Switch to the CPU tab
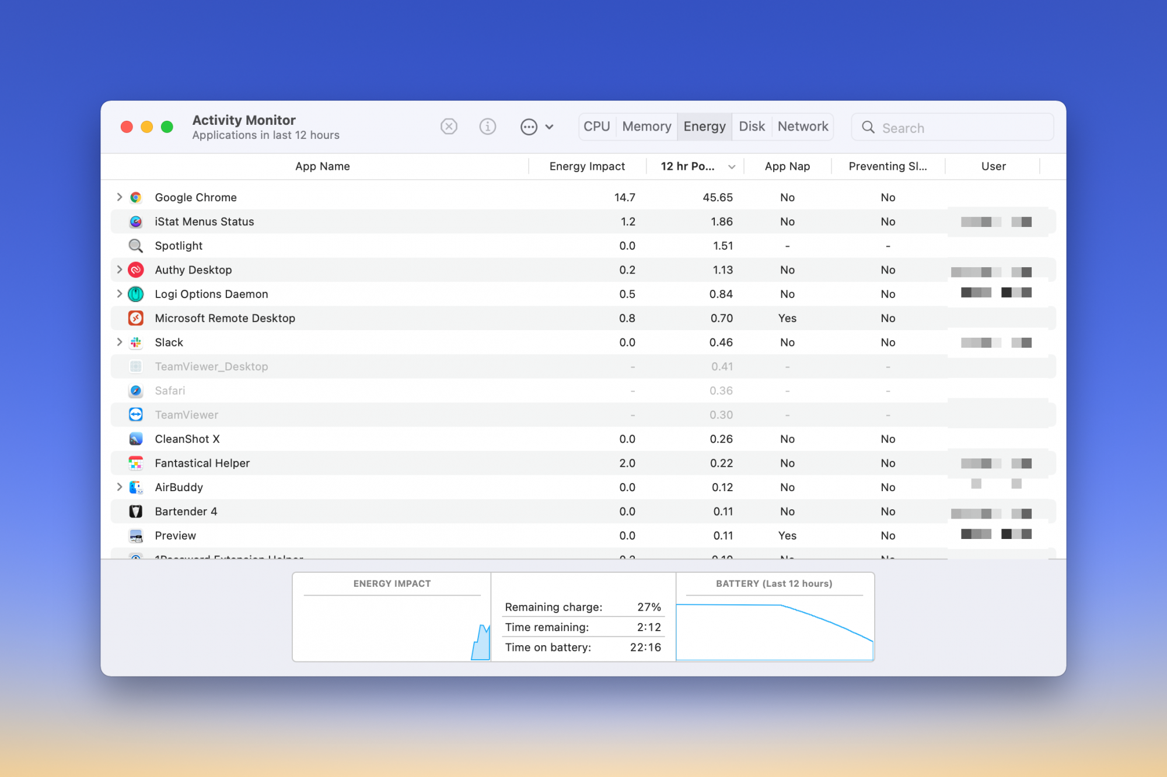The height and width of the screenshot is (777, 1167). 596,127
